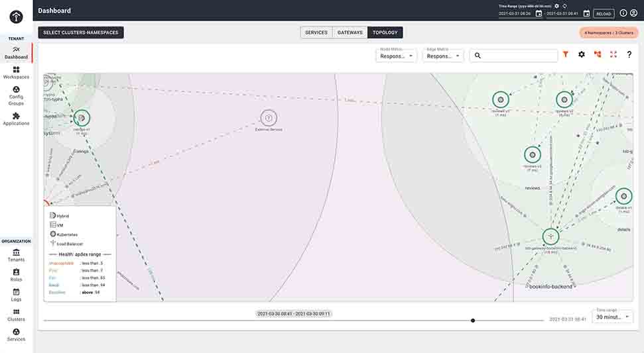Click the Dashboard title in the header
The image size is (644, 353).
[54, 11]
